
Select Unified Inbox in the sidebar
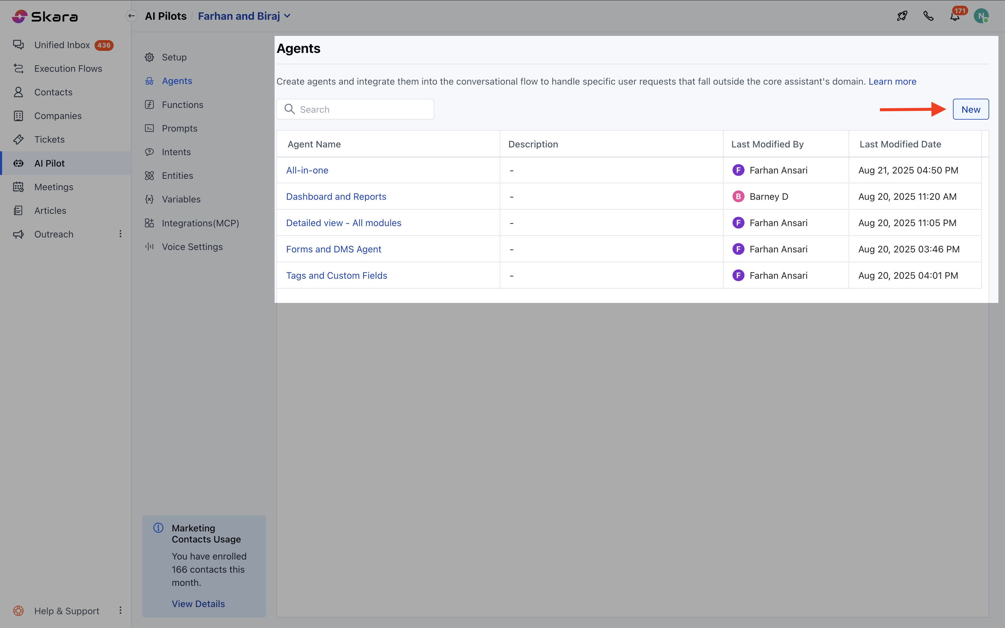[x=62, y=45]
